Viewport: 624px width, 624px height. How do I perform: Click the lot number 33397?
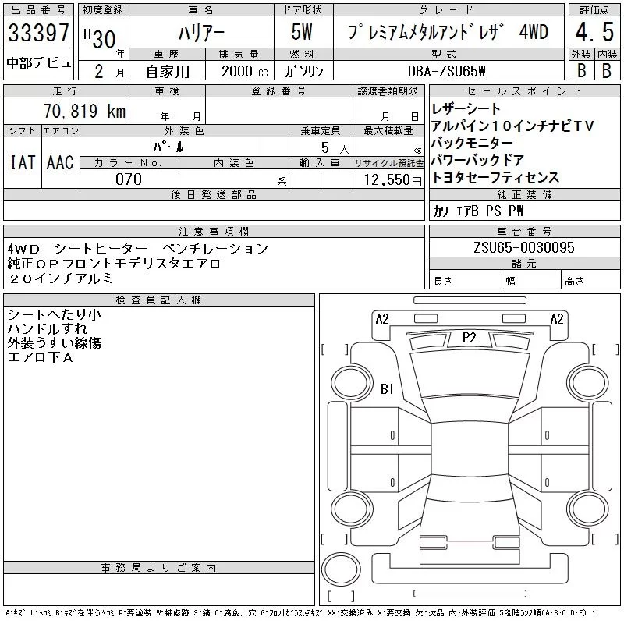[x=38, y=34]
